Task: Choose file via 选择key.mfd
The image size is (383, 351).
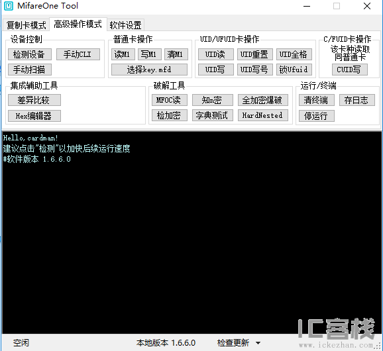Action: coord(149,70)
